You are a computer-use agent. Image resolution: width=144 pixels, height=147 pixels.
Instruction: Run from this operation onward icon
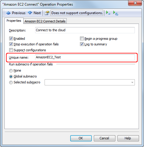(x=115, y=13)
